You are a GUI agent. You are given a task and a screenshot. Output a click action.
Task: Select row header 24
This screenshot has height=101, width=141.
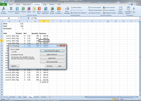(x=2, y=80)
